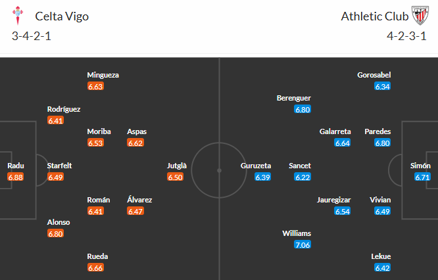Open the Celta Vigo team name link

(x=62, y=16)
